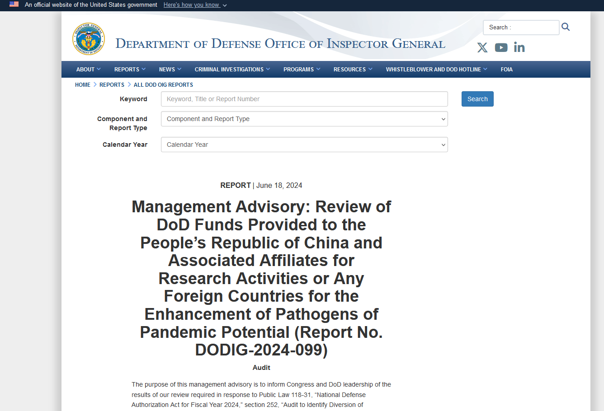Click the DoD Inspector General seal logo
Screen dimensions: 604x411
coord(89,39)
